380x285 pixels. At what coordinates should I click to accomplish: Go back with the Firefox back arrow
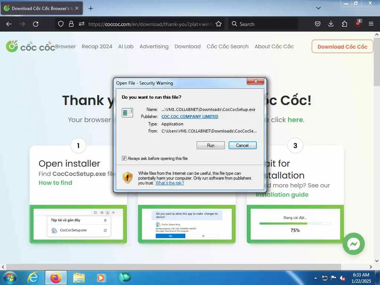point(9,24)
